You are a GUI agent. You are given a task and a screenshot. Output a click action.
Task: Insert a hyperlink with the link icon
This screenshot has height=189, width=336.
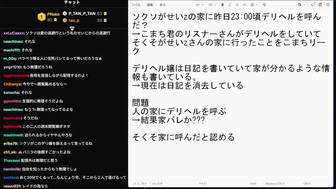(244, 5)
